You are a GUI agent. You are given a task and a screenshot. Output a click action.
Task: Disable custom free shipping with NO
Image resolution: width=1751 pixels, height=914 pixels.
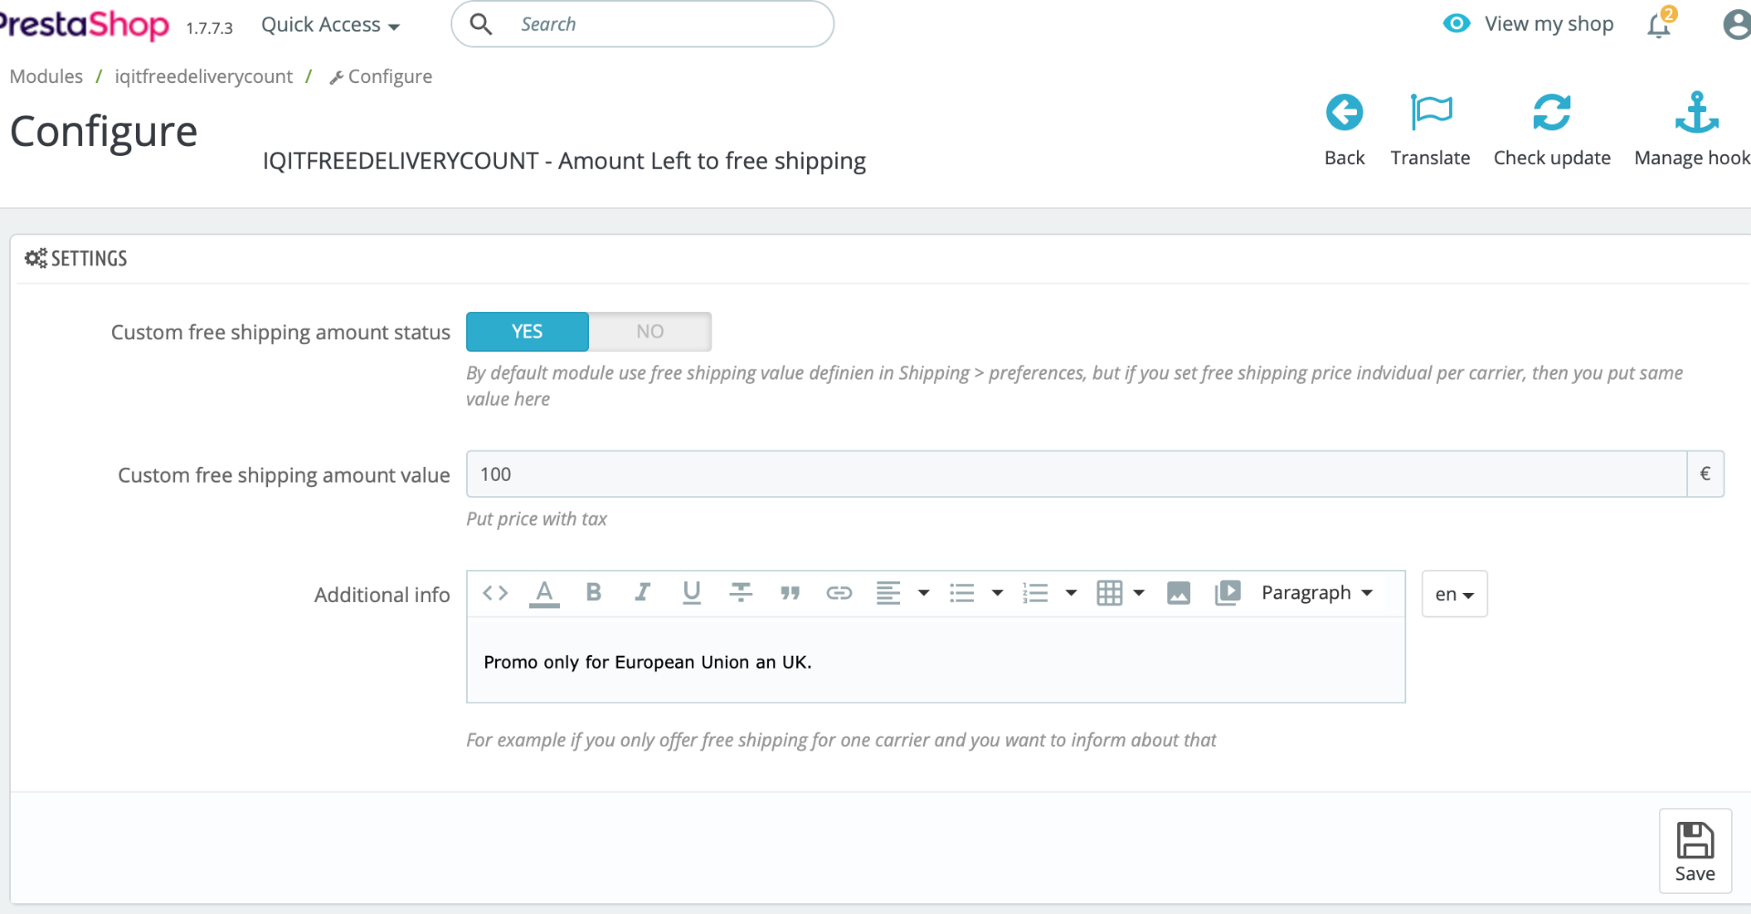[x=650, y=332]
